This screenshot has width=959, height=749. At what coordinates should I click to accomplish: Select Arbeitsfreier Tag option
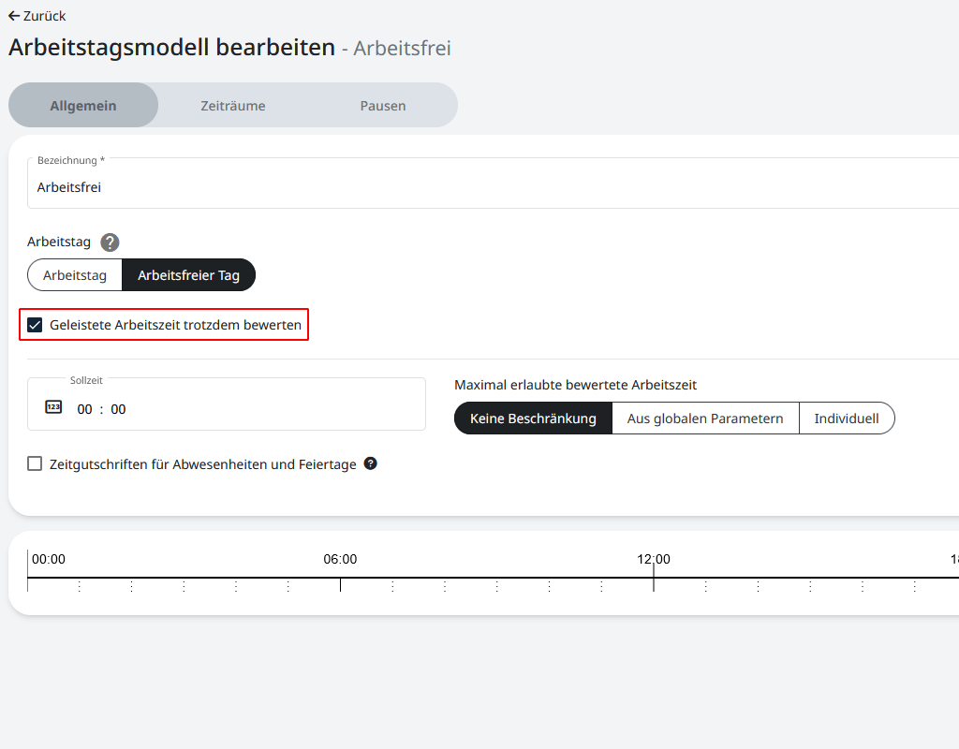(188, 275)
